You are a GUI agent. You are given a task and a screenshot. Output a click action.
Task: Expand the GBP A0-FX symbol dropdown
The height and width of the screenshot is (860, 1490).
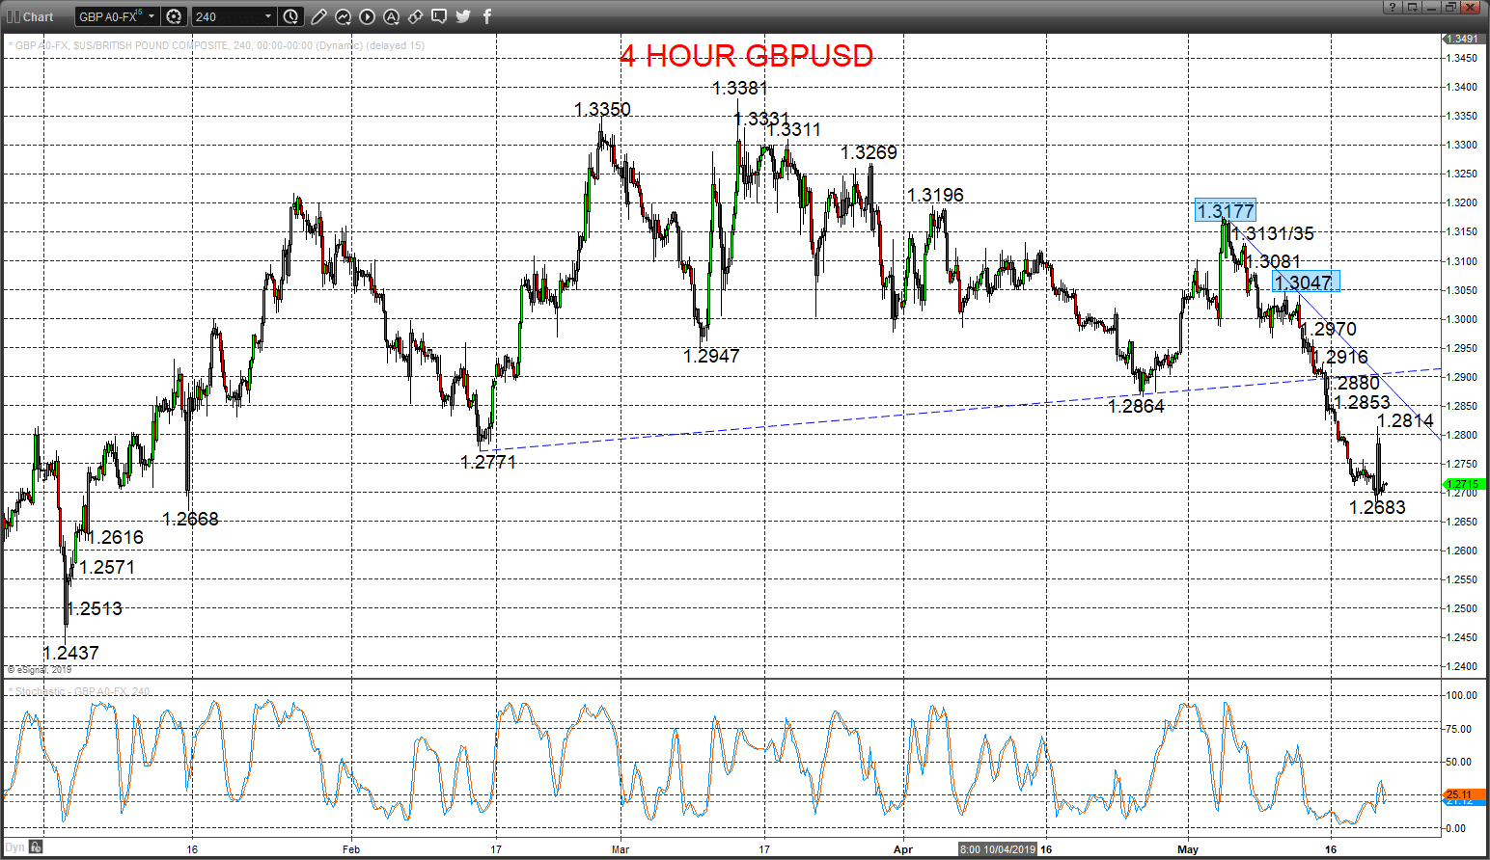(x=152, y=16)
